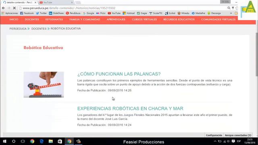Click the bookmark star icon
258x145 pixels.
click(237, 8)
